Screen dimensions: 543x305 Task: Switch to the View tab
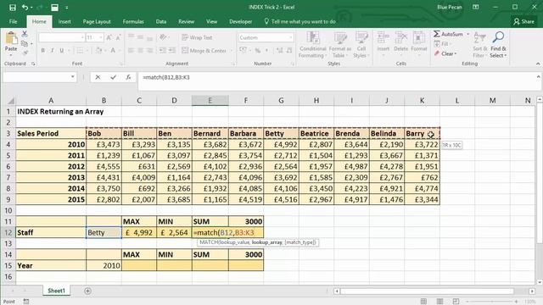211,21
